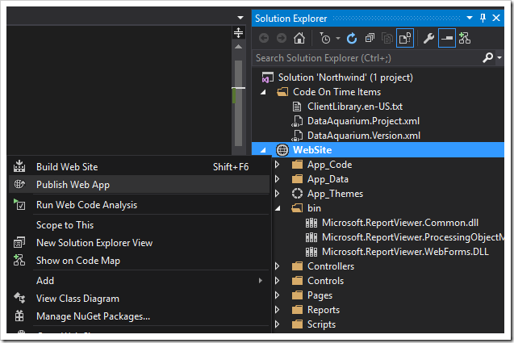Select the Controllers folder
Image resolution: width=514 pixels, height=343 pixels.
click(330, 266)
